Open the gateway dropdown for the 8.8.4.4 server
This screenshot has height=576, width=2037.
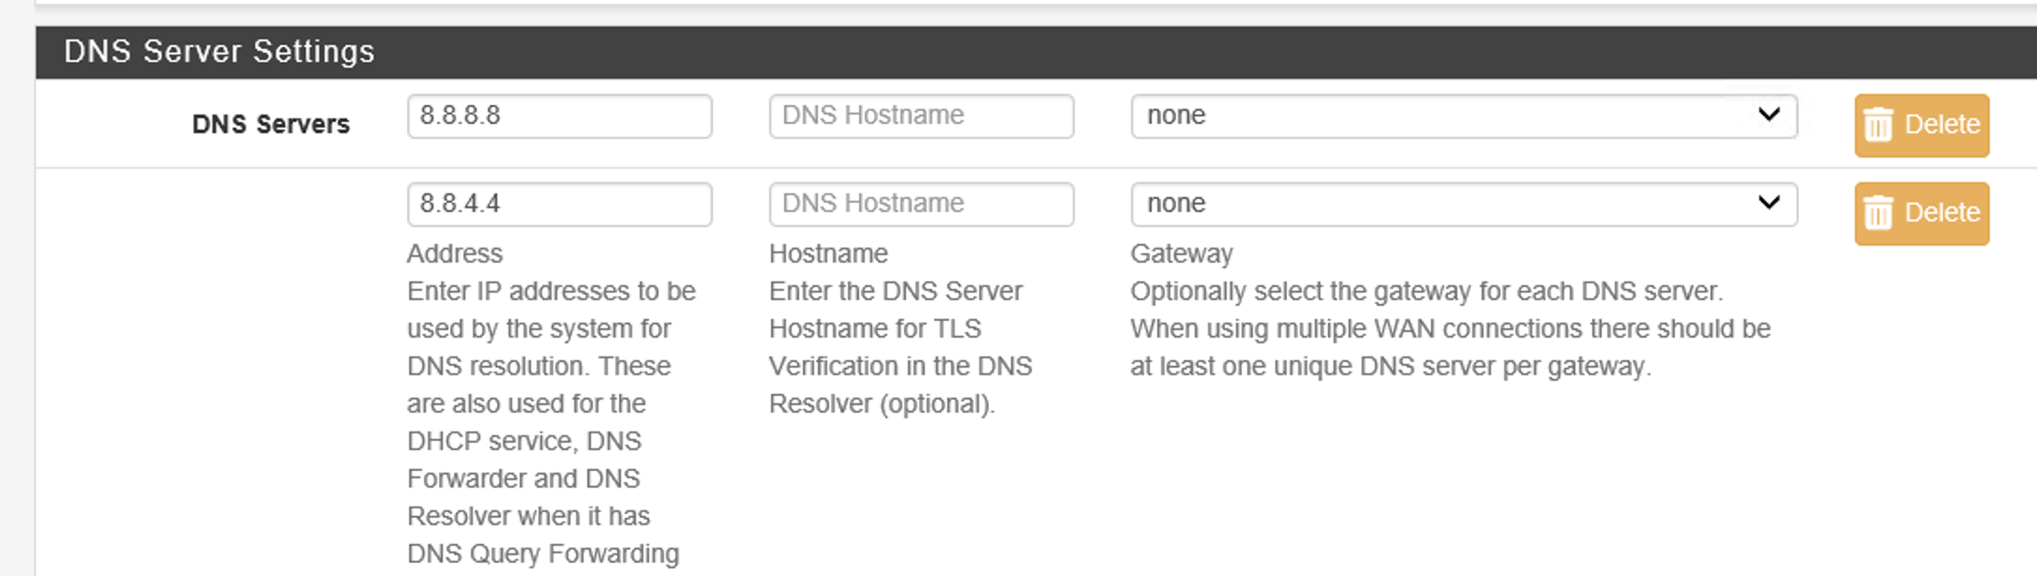(1463, 205)
